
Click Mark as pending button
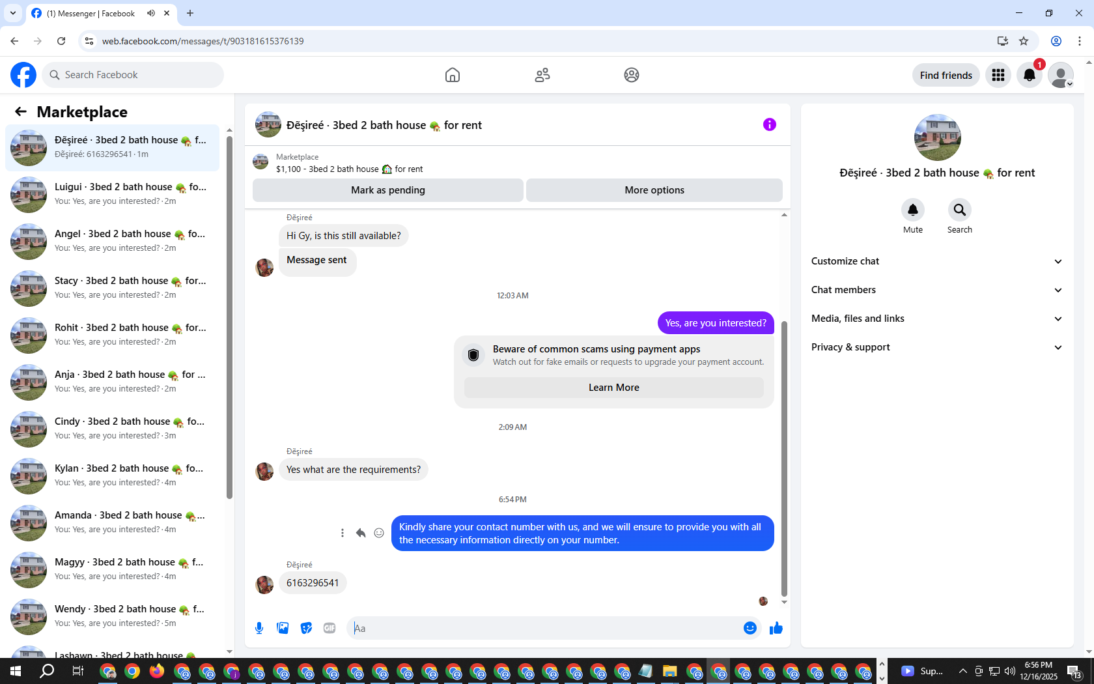coord(388,190)
